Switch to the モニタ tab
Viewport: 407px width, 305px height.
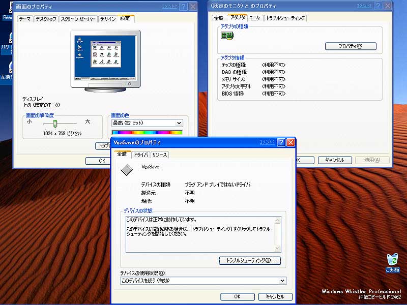[x=255, y=18]
